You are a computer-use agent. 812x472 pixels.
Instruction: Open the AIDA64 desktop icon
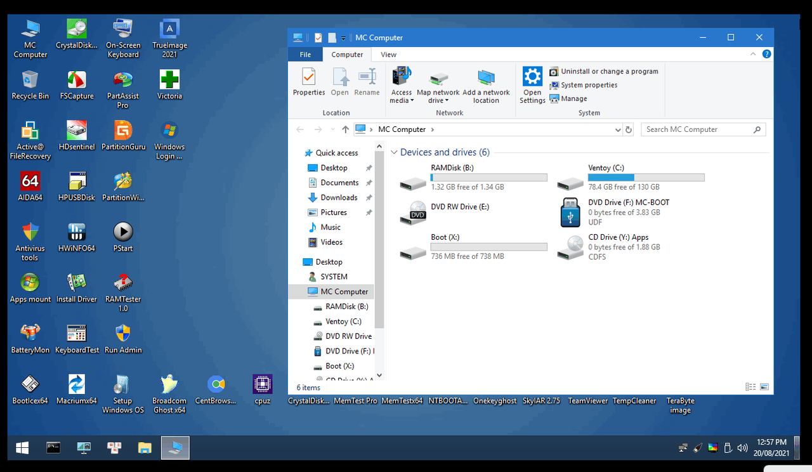coord(30,186)
